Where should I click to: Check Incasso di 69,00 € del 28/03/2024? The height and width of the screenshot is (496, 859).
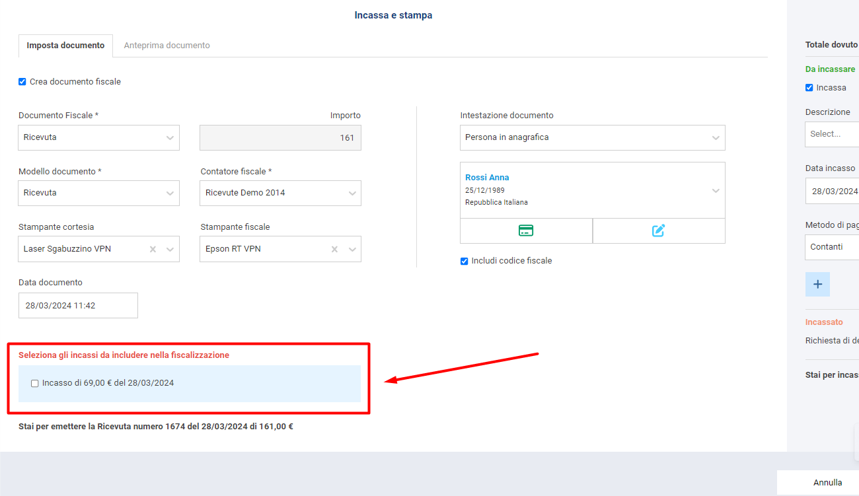point(35,383)
